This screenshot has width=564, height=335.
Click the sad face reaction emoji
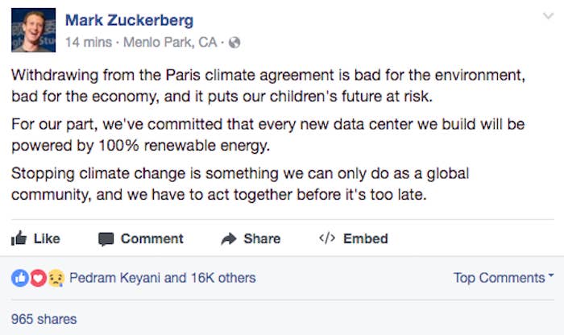coord(56,278)
